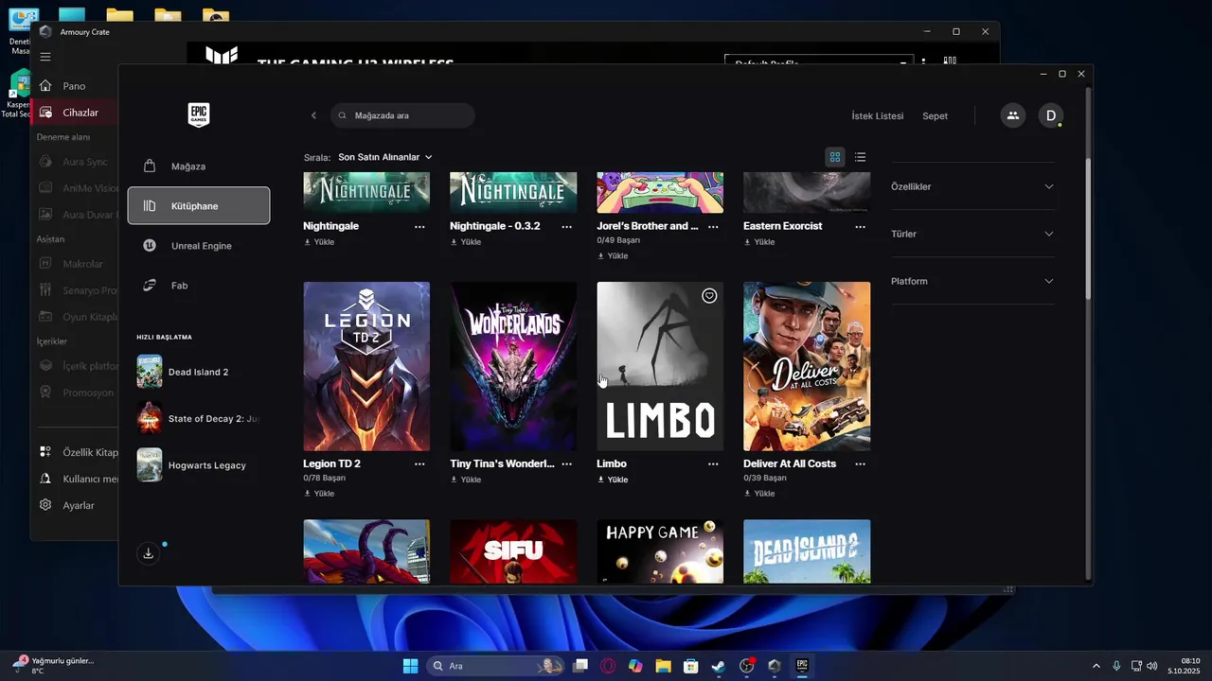Image resolution: width=1212 pixels, height=681 pixels.
Task: Open Default Profile dropdown in Armoury Crate
Action: pos(817,61)
